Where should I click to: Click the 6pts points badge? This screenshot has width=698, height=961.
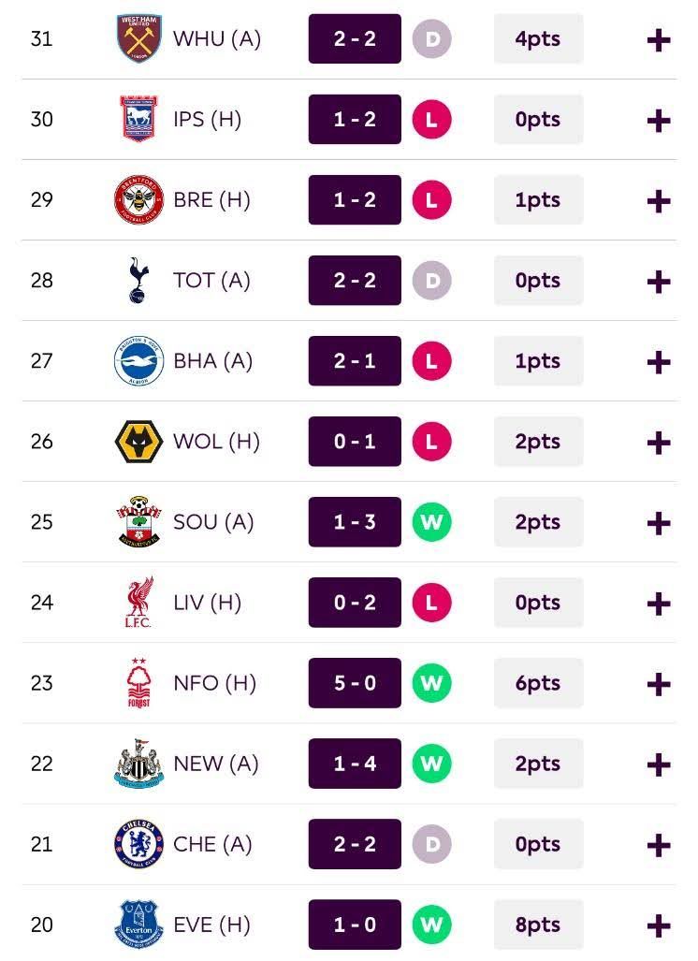click(538, 683)
